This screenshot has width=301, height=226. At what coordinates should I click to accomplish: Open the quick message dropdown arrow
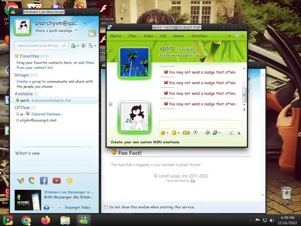[76, 30]
